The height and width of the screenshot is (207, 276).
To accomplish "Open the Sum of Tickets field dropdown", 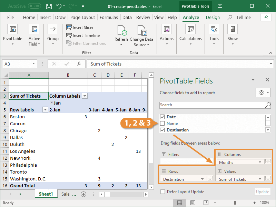I will pyautogui.click(x=260, y=179).
